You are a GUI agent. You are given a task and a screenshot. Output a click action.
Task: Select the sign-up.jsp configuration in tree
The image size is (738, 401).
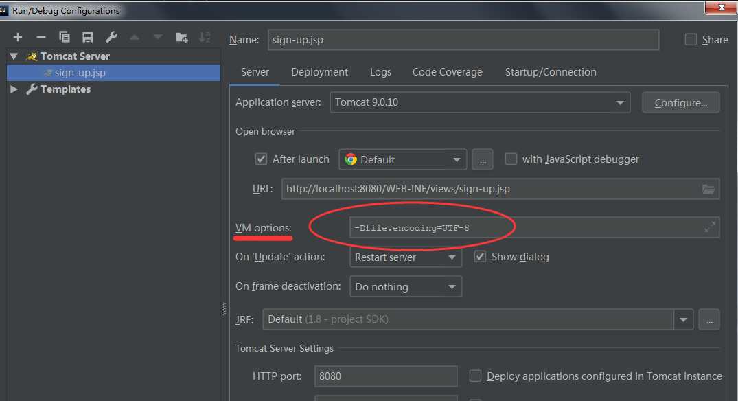click(x=113, y=73)
